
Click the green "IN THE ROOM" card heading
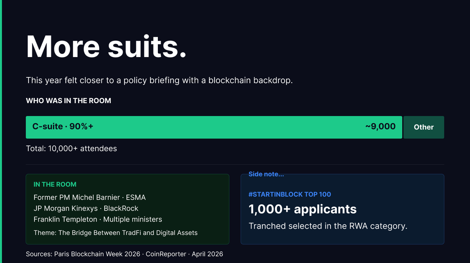[x=55, y=184]
